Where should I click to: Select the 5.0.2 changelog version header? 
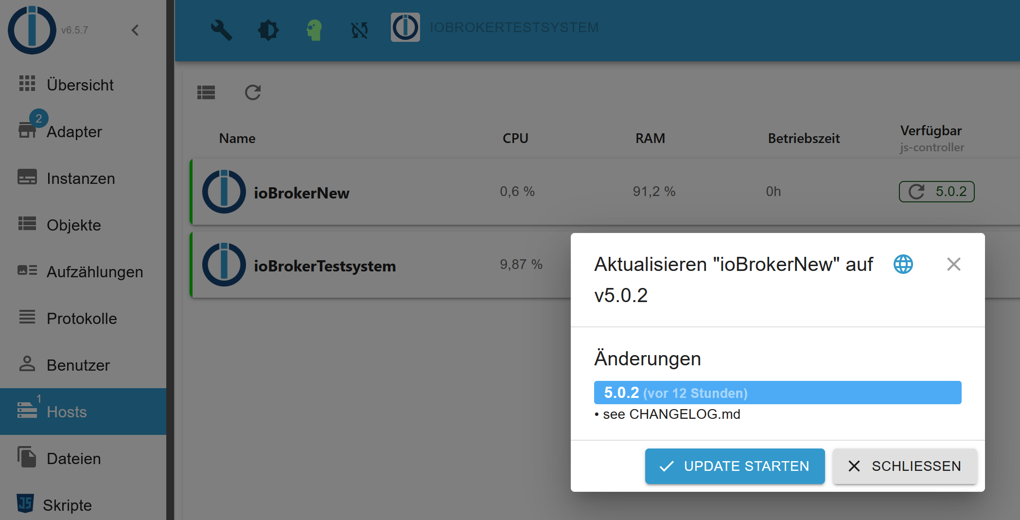pyautogui.click(x=777, y=393)
